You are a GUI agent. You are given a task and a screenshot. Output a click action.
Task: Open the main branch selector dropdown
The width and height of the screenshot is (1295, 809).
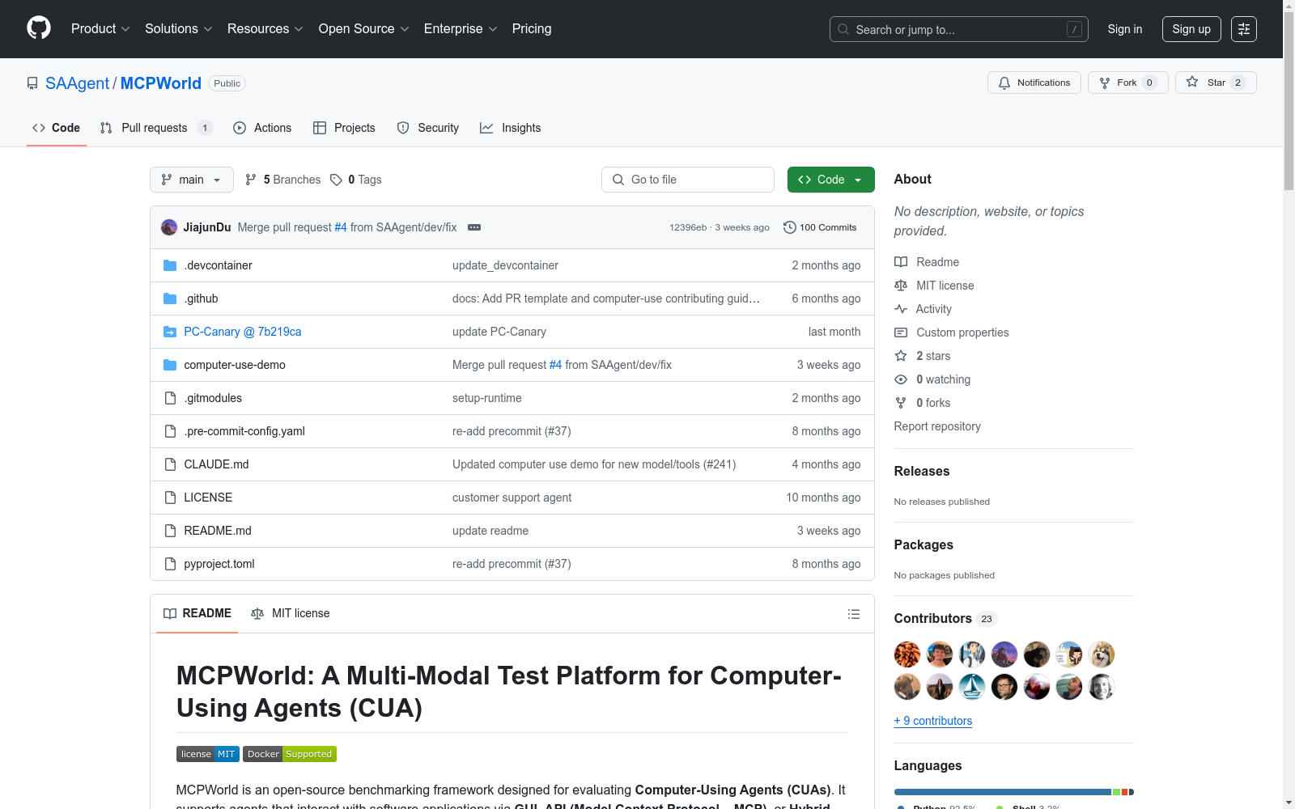coord(192,180)
